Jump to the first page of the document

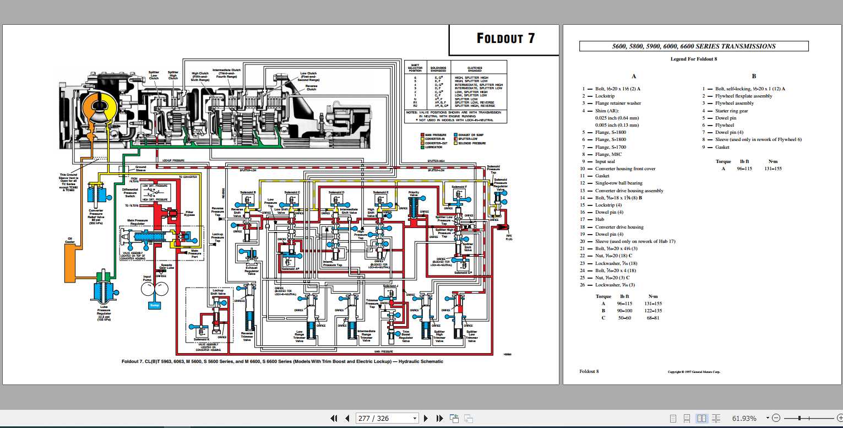[x=334, y=418]
